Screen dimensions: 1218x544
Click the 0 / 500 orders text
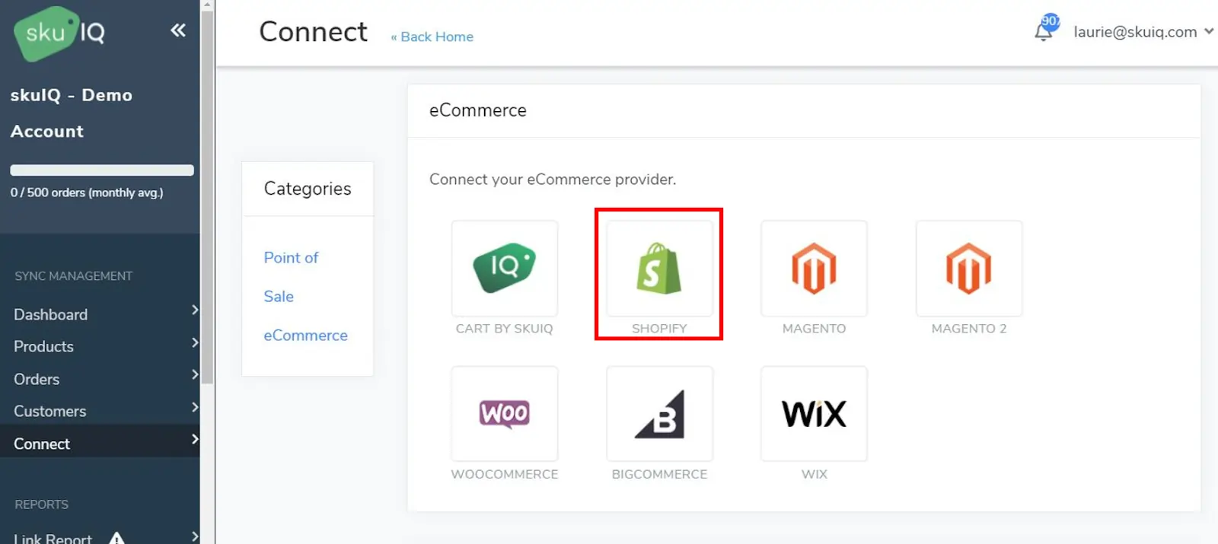point(87,192)
